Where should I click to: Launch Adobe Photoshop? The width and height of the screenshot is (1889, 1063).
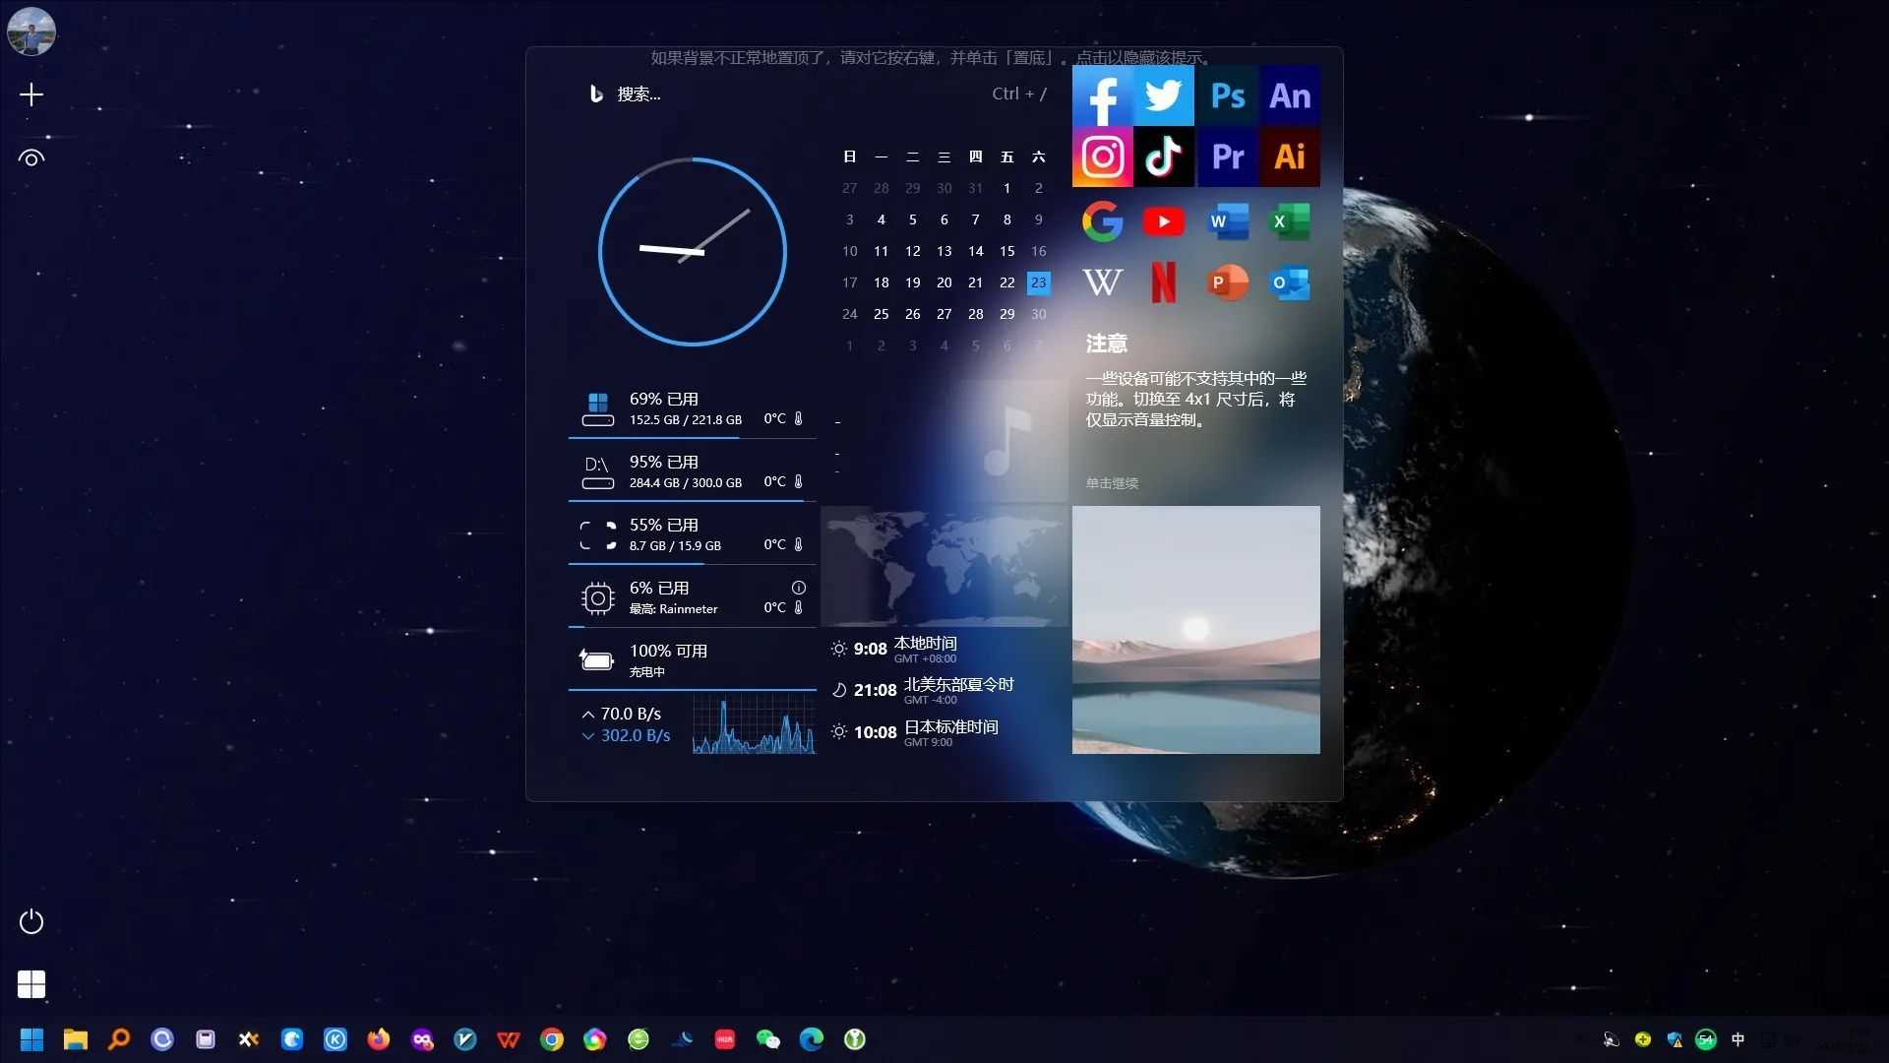tap(1226, 94)
